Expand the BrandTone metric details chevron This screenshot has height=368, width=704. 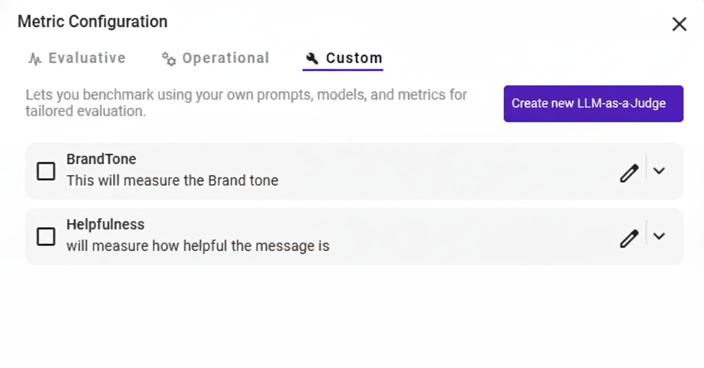pyautogui.click(x=659, y=171)
